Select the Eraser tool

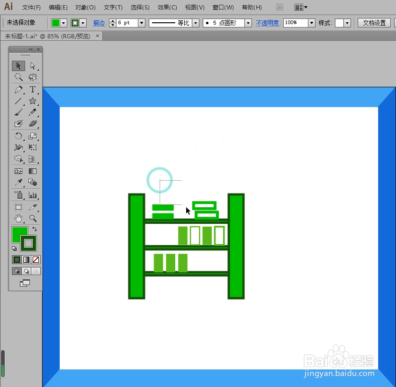tap(33, 124)
